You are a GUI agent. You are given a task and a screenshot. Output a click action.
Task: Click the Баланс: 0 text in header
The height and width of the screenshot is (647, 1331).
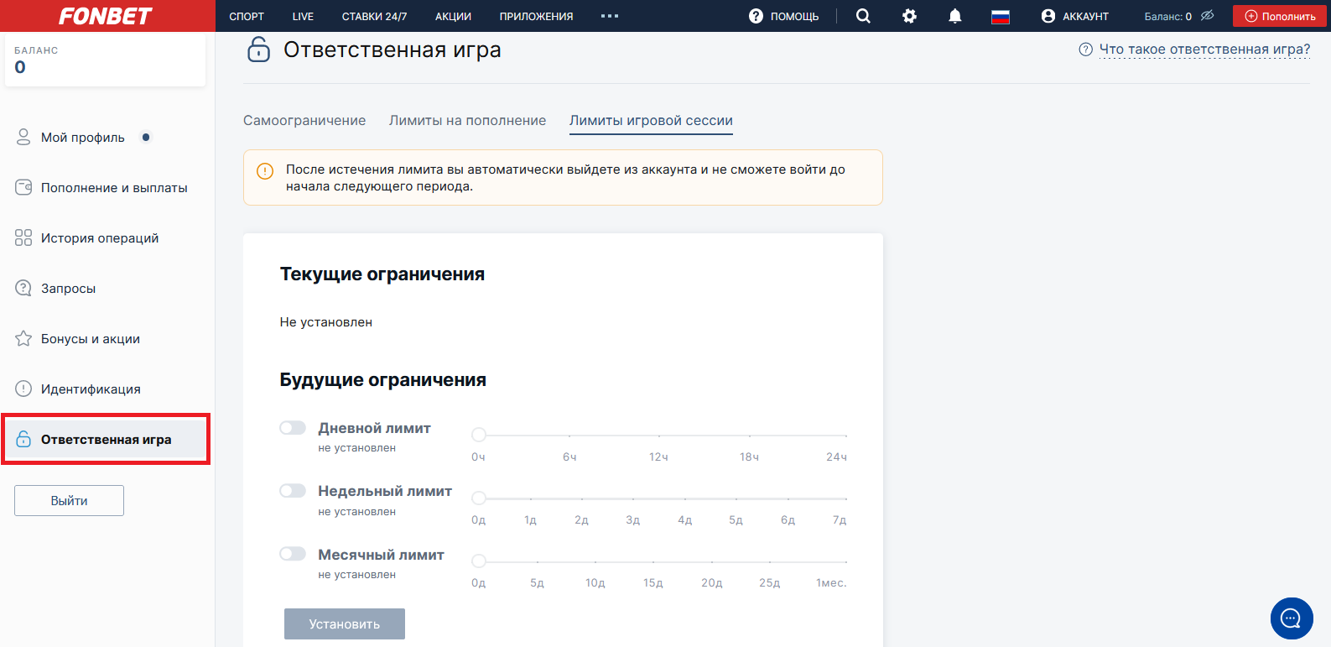point(1167,16)
